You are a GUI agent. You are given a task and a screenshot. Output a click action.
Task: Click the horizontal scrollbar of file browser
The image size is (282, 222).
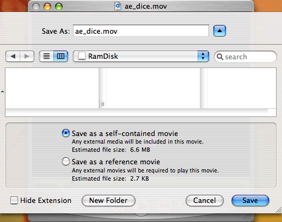(137, 113)
